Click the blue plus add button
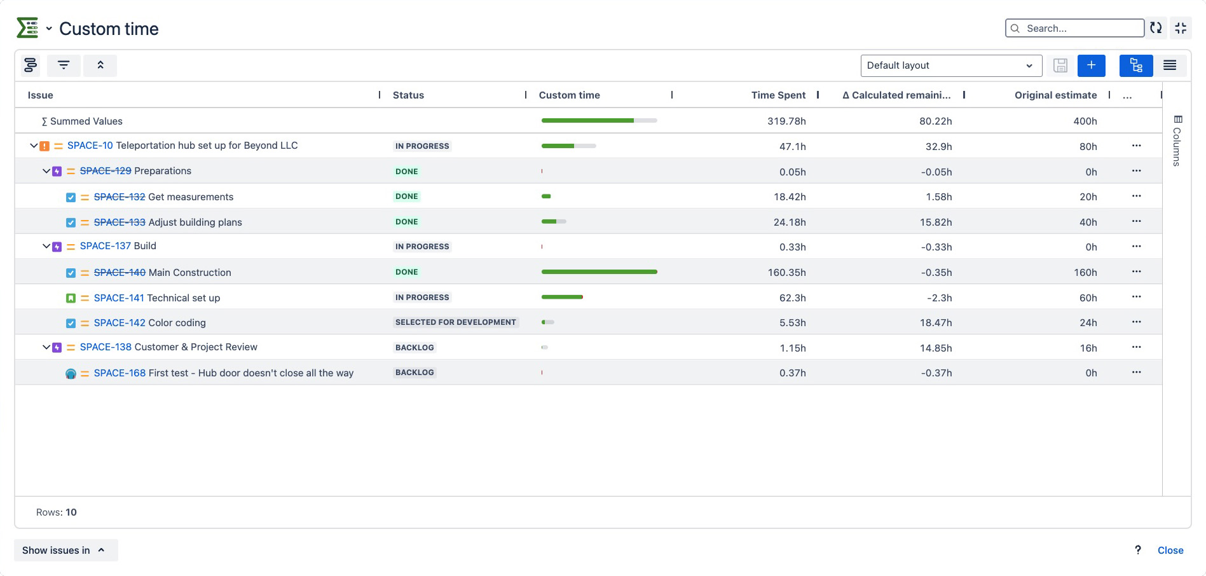The image size is (1206, 576). (1091, 65)
